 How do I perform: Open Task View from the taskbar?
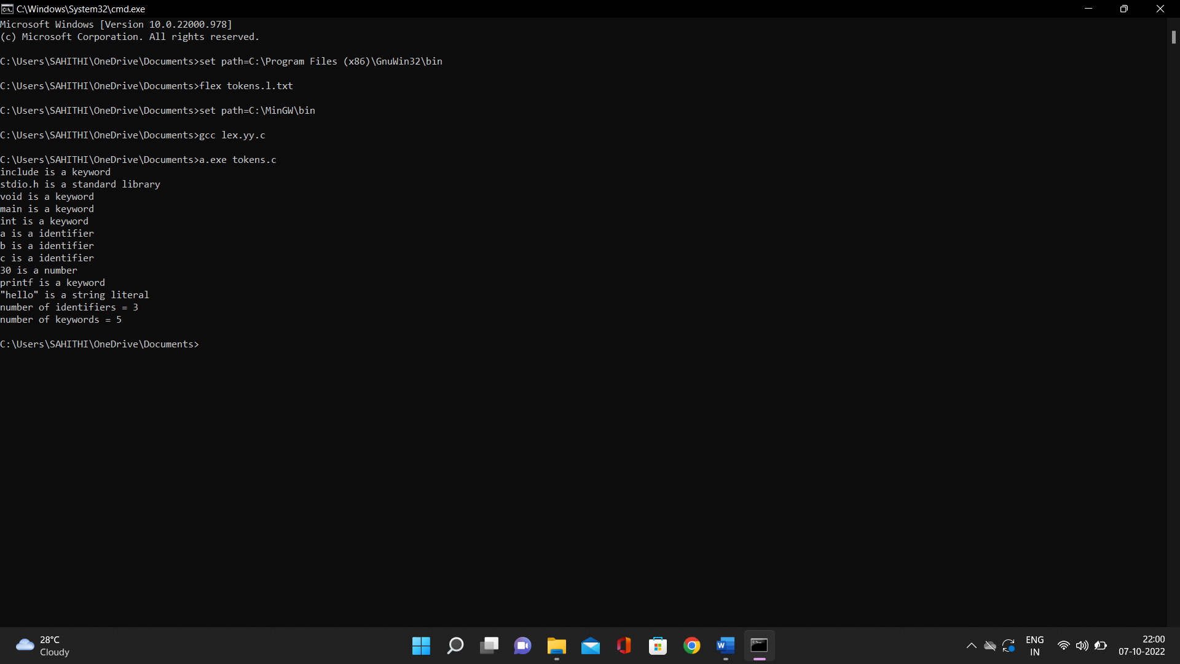(x=489, y=646)
